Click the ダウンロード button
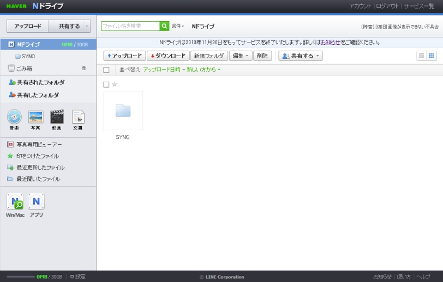Viewport: 443px width, 282px height. 168,56
